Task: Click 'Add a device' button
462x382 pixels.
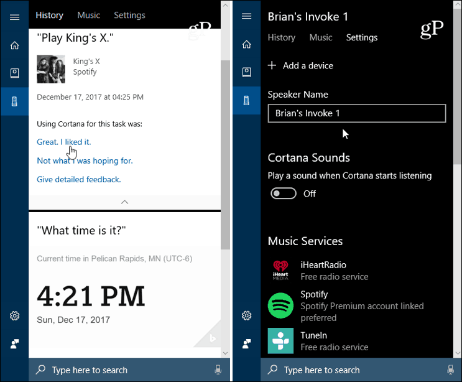Action: tap(300, 65)
